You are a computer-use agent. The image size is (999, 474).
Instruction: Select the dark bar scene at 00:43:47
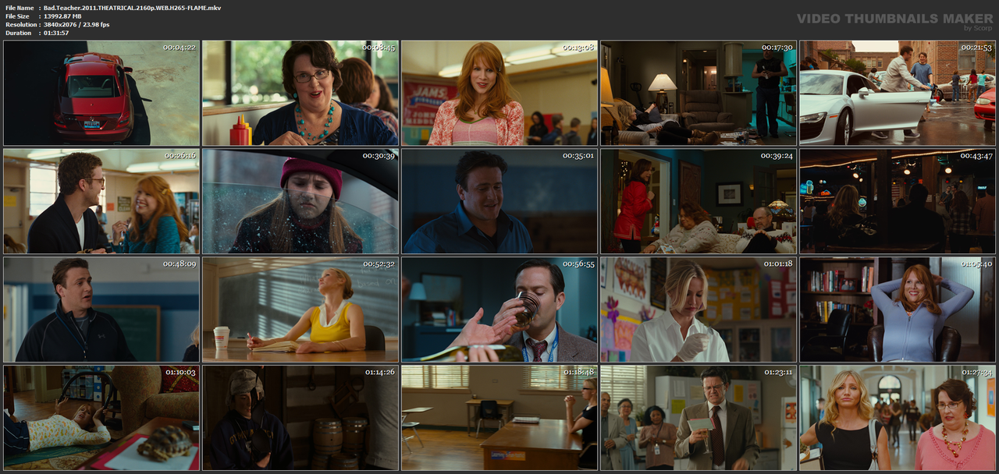click(x=898, y=201)
